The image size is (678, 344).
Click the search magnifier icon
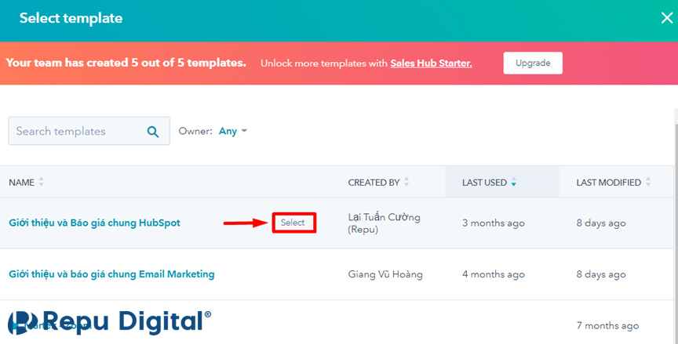click(153, 131)
